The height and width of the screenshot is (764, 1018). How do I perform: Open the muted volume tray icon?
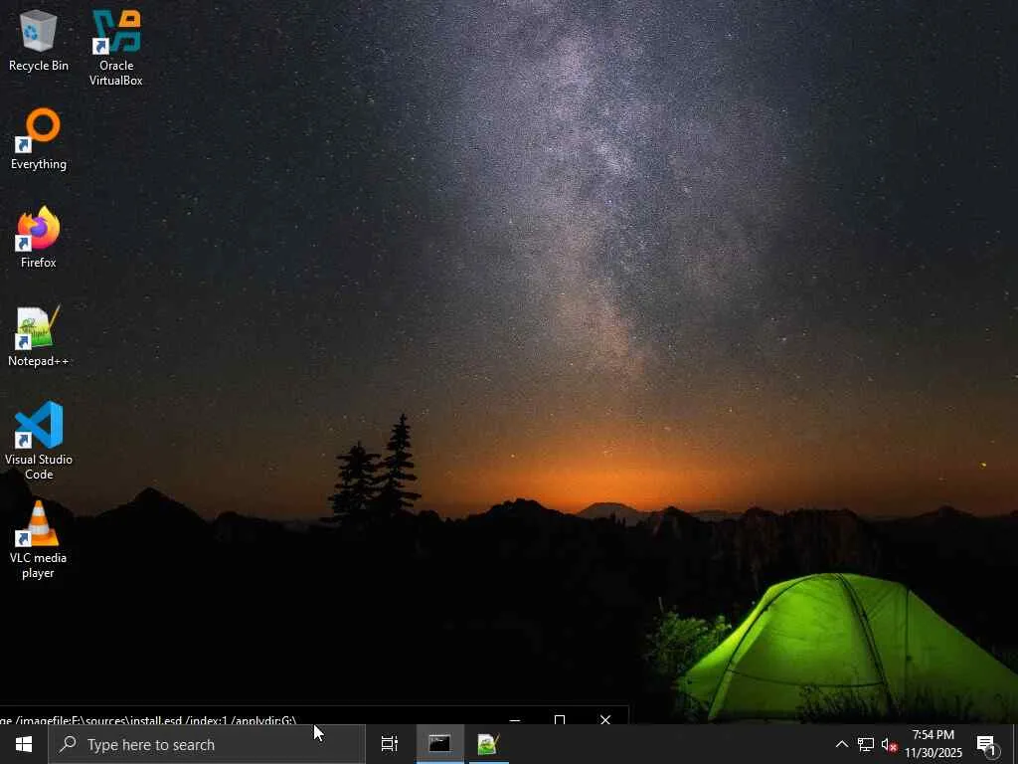pyautogui.click(x=890, y=744)
